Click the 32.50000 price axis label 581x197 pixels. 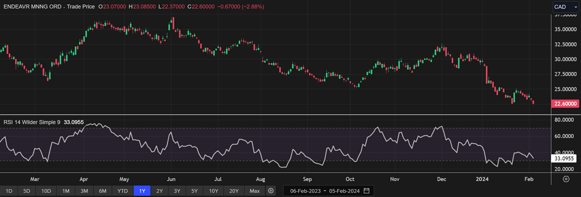(566, 44)
